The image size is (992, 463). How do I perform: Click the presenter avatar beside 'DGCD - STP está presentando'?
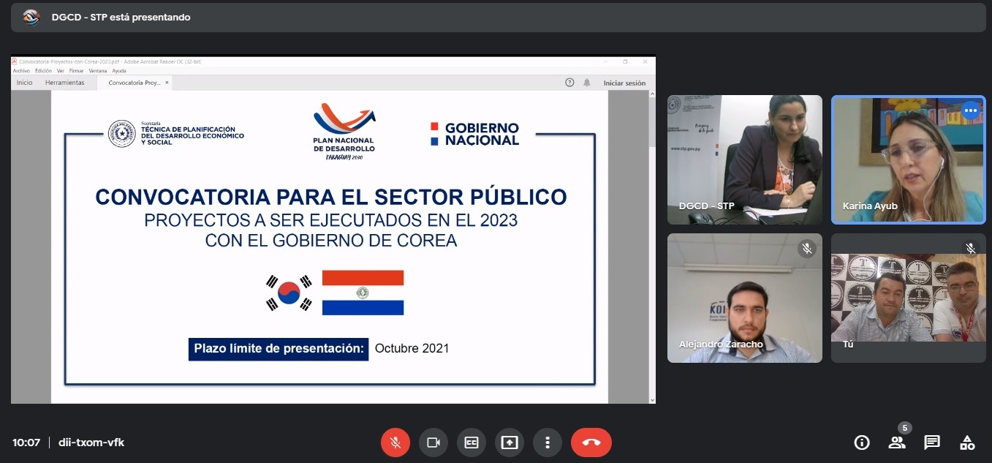point(31,17)
